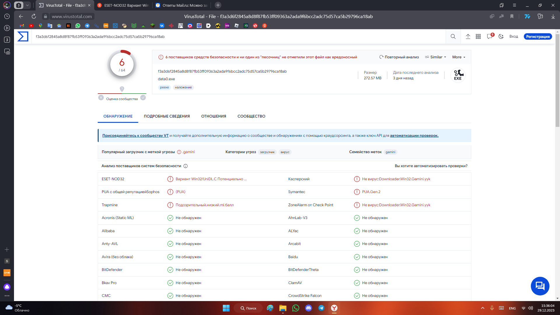Click automate checks question link

click(431, 166)
